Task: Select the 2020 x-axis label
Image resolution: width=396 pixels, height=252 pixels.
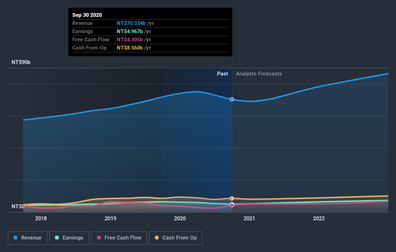Action: coord(180,218)
